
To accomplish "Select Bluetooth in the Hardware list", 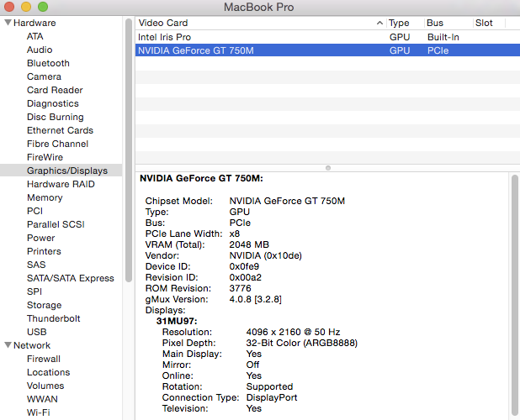I will coord(48,63).
